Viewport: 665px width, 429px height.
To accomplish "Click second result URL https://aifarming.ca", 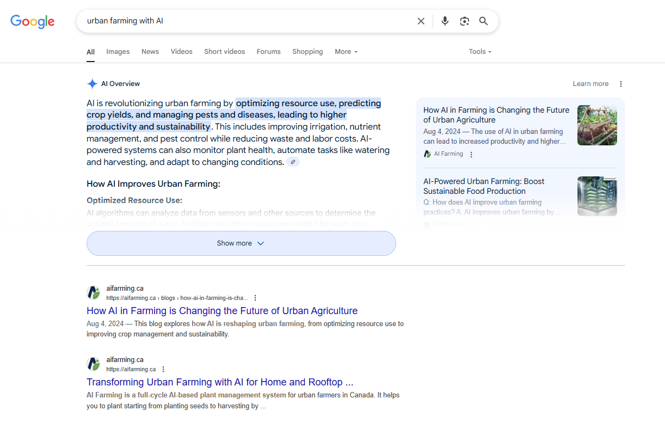I will pyautogui.click(x=131, y=370).
